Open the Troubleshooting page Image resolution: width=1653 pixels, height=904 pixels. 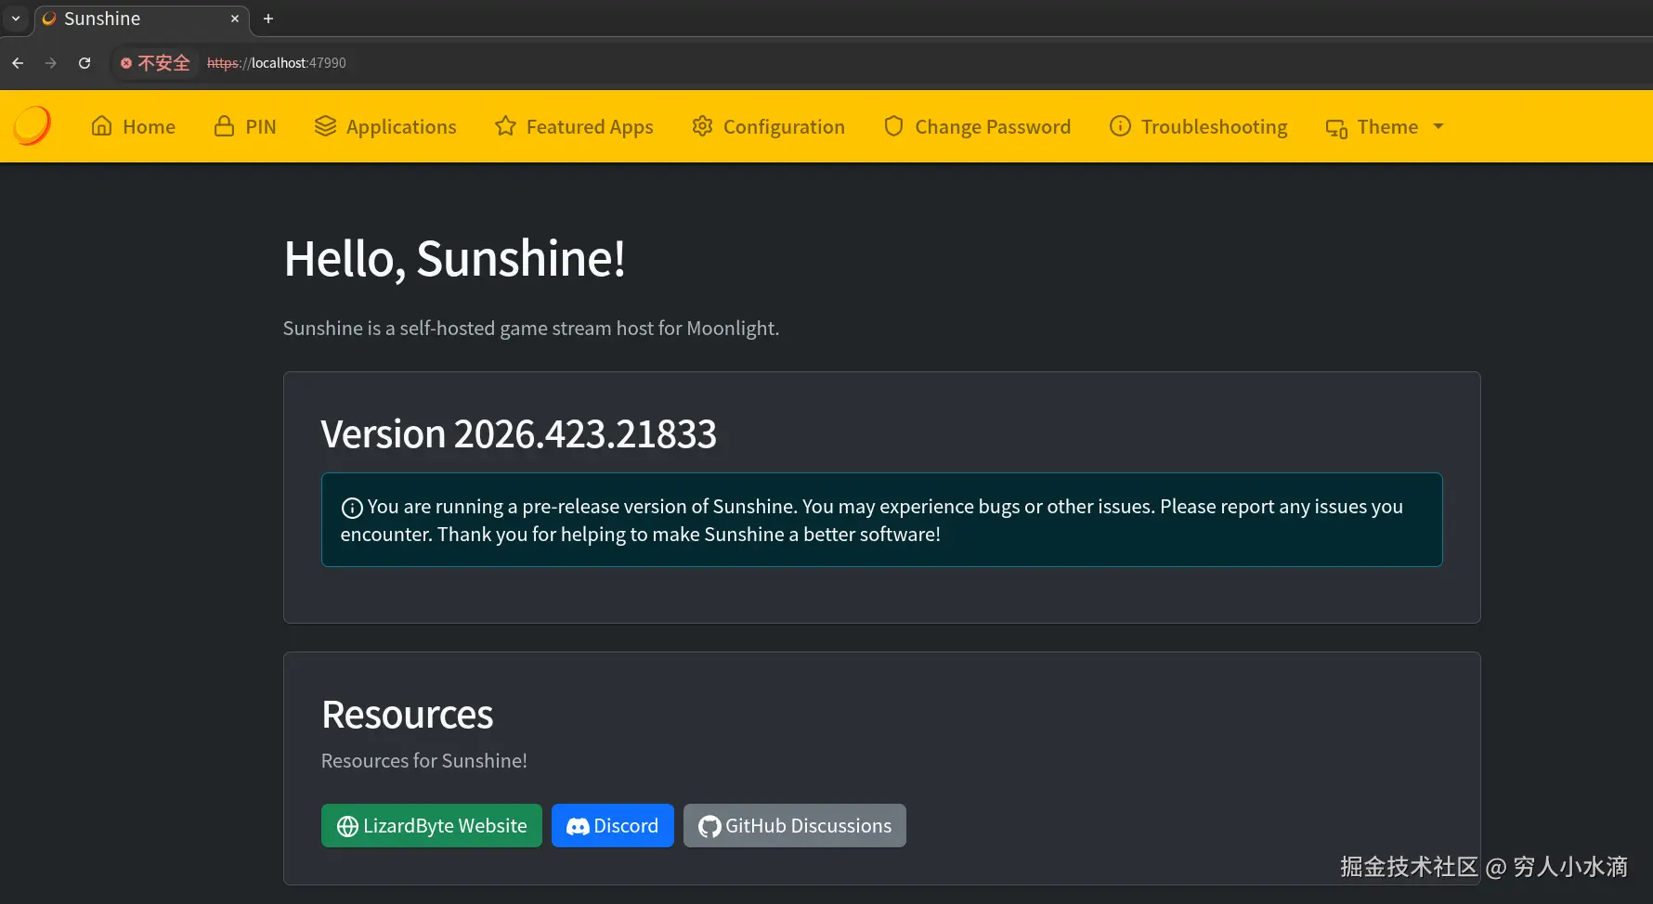(x=1199, y=126)
